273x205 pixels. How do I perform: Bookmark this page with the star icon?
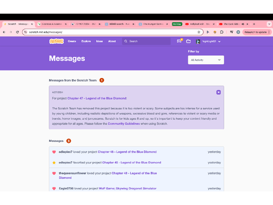(198, 32)
